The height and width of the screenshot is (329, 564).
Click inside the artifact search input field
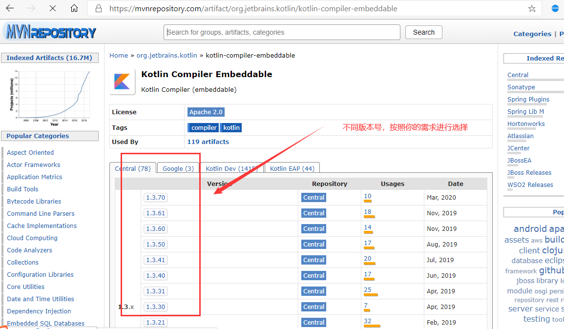point(281,32)
